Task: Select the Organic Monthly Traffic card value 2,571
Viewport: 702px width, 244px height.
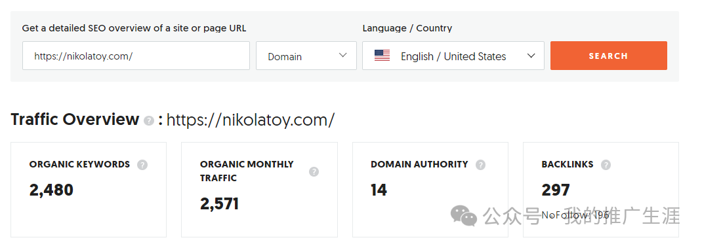Action: point(219,204)
